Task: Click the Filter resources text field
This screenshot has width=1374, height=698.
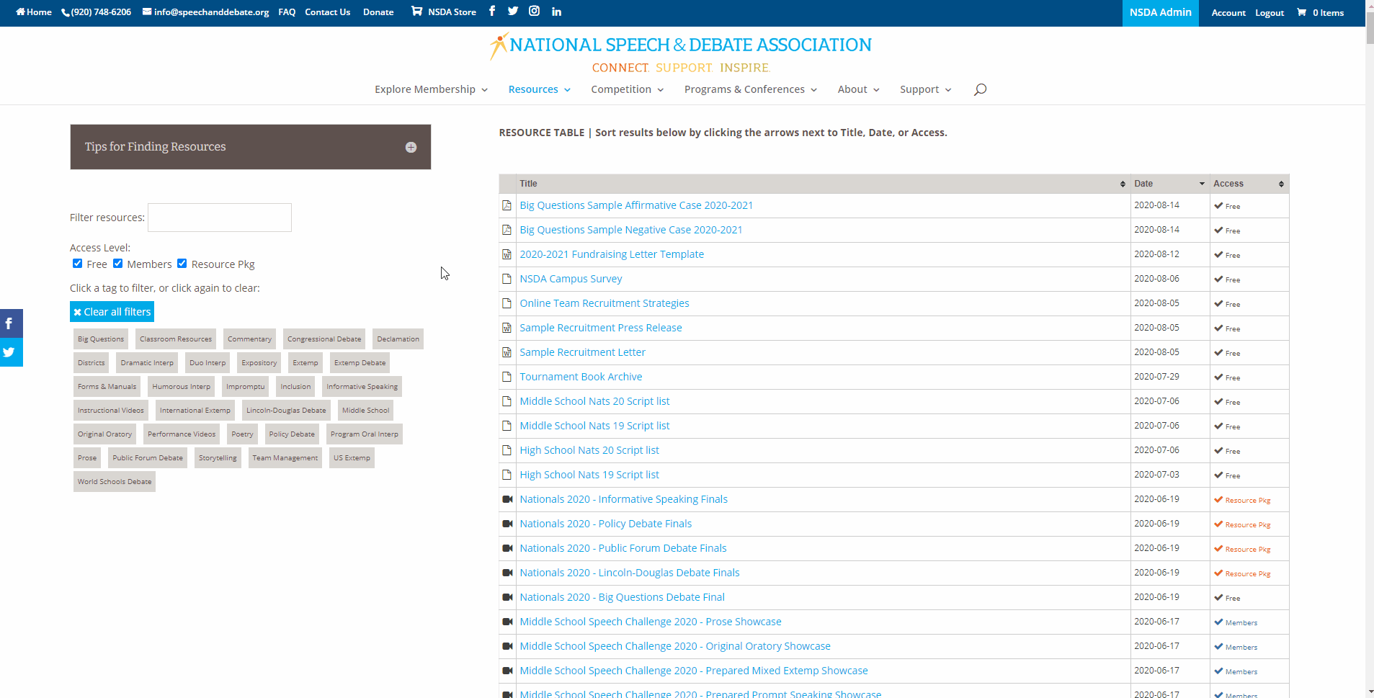Action: pyautogui.click(x=220, y=218)
